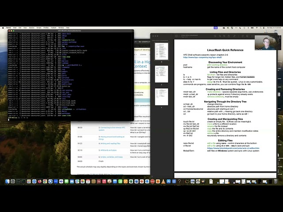Viewport: 283px width, 212px height.
Task: Open 'Wildcards and pipes' lesson link
Action: point(107,150)
